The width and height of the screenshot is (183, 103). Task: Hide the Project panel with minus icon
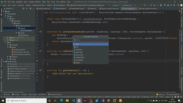click(34, 9)
